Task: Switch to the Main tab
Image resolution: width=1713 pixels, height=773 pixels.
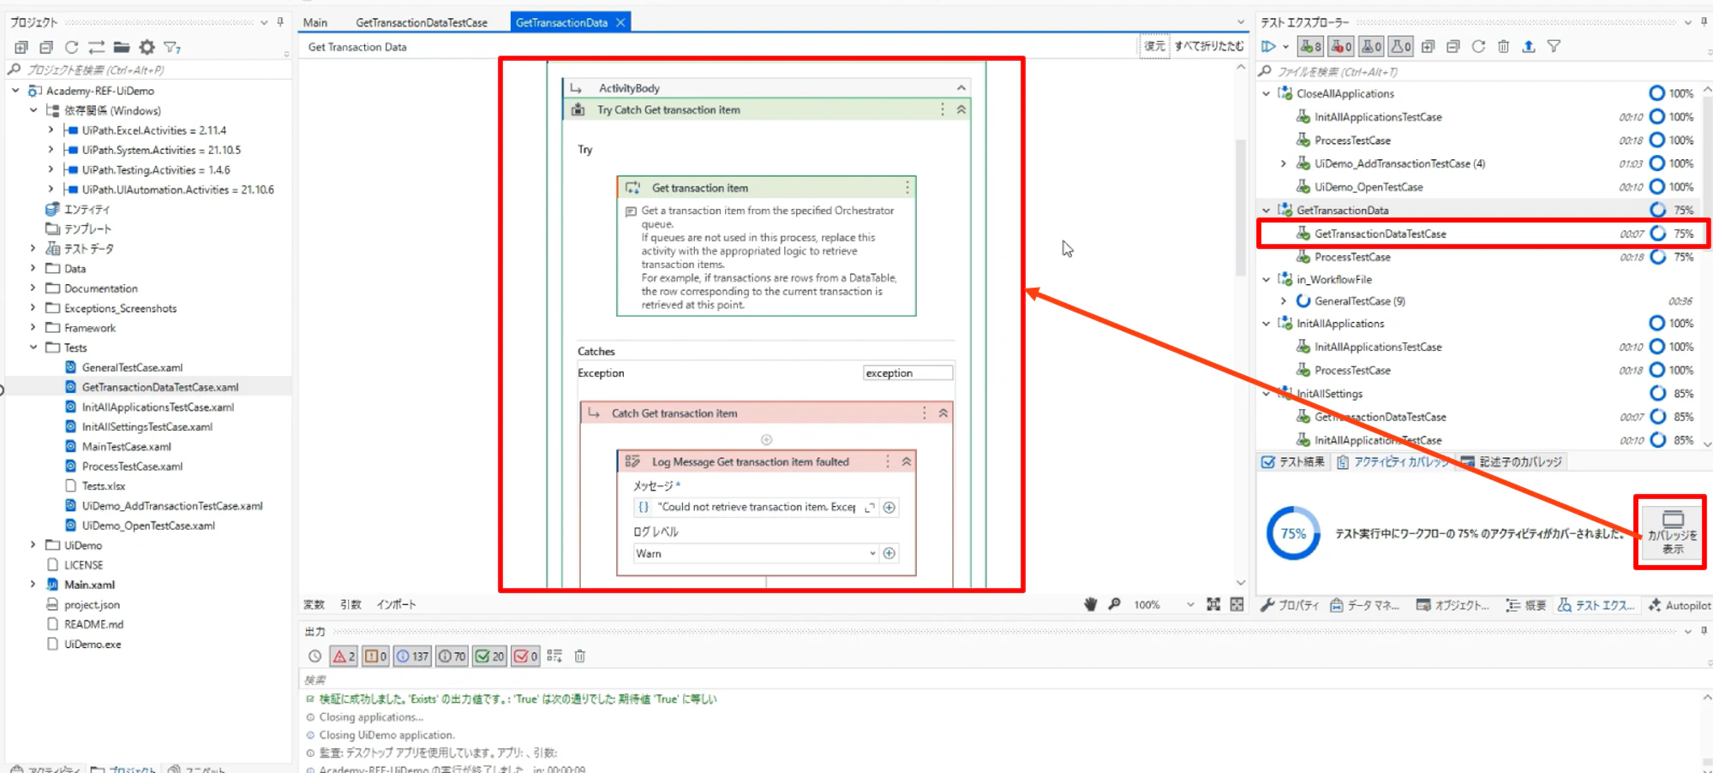Action: pyautogui.click(x=315, y=22)
